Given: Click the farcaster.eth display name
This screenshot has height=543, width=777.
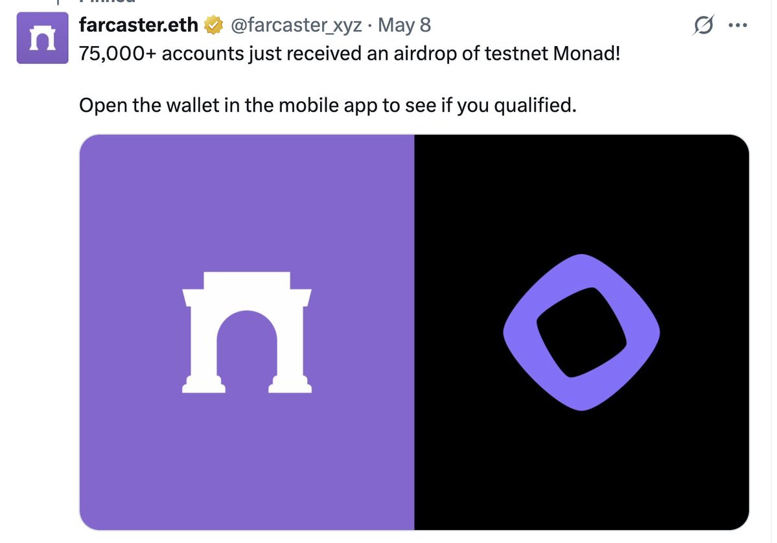Looking at the screenshot, I should tap(139, 26).
